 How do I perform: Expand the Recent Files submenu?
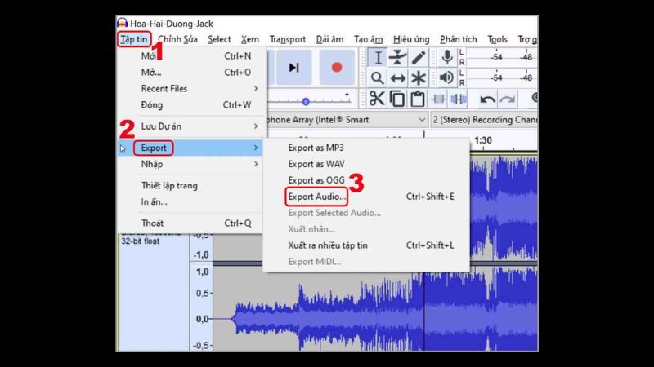192,88
